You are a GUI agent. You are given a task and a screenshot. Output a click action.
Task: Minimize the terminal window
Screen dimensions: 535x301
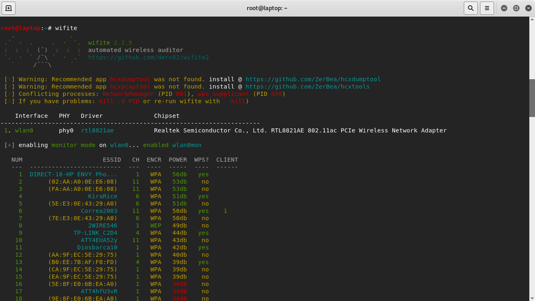click(504, 8)
